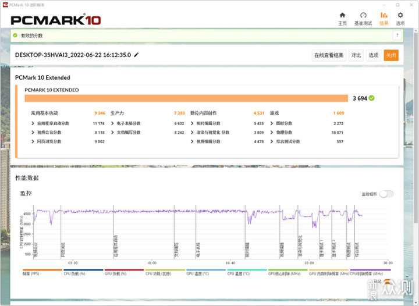Viewport: 419px width, 306px height.
Task: Click the PCMark 10 title bar app icon
Action: coord(5,5)
